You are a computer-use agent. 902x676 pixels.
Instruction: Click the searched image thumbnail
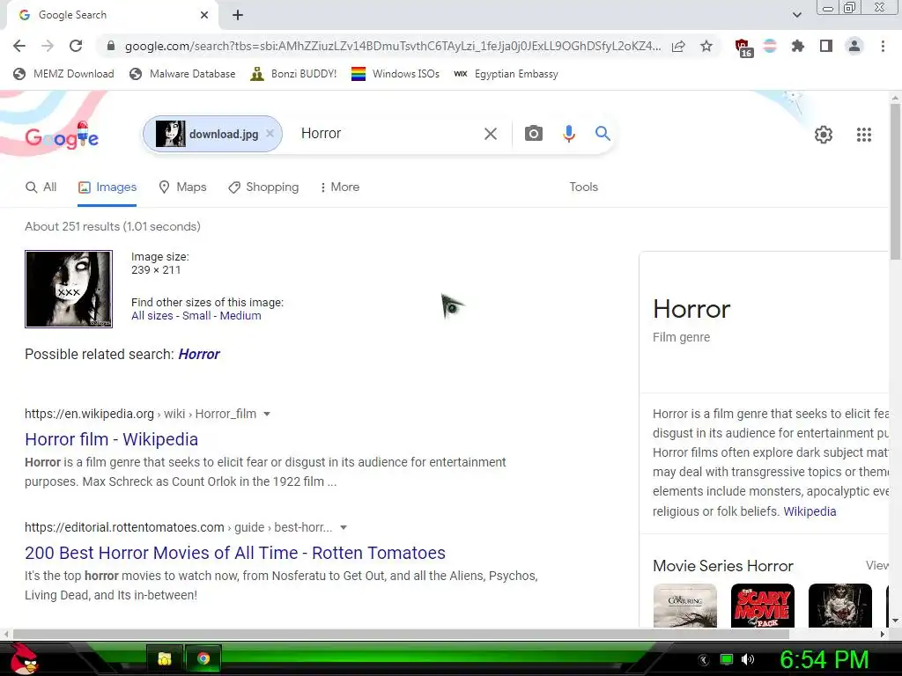click(69, 289)
